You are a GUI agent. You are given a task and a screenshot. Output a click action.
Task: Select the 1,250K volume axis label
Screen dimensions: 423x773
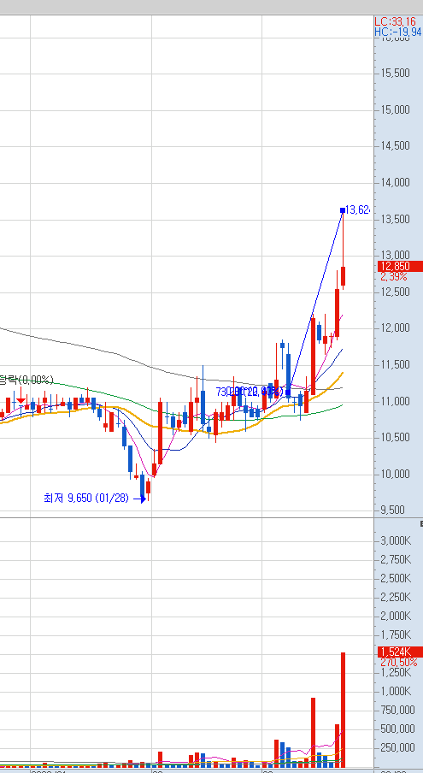tap(396, 672)
